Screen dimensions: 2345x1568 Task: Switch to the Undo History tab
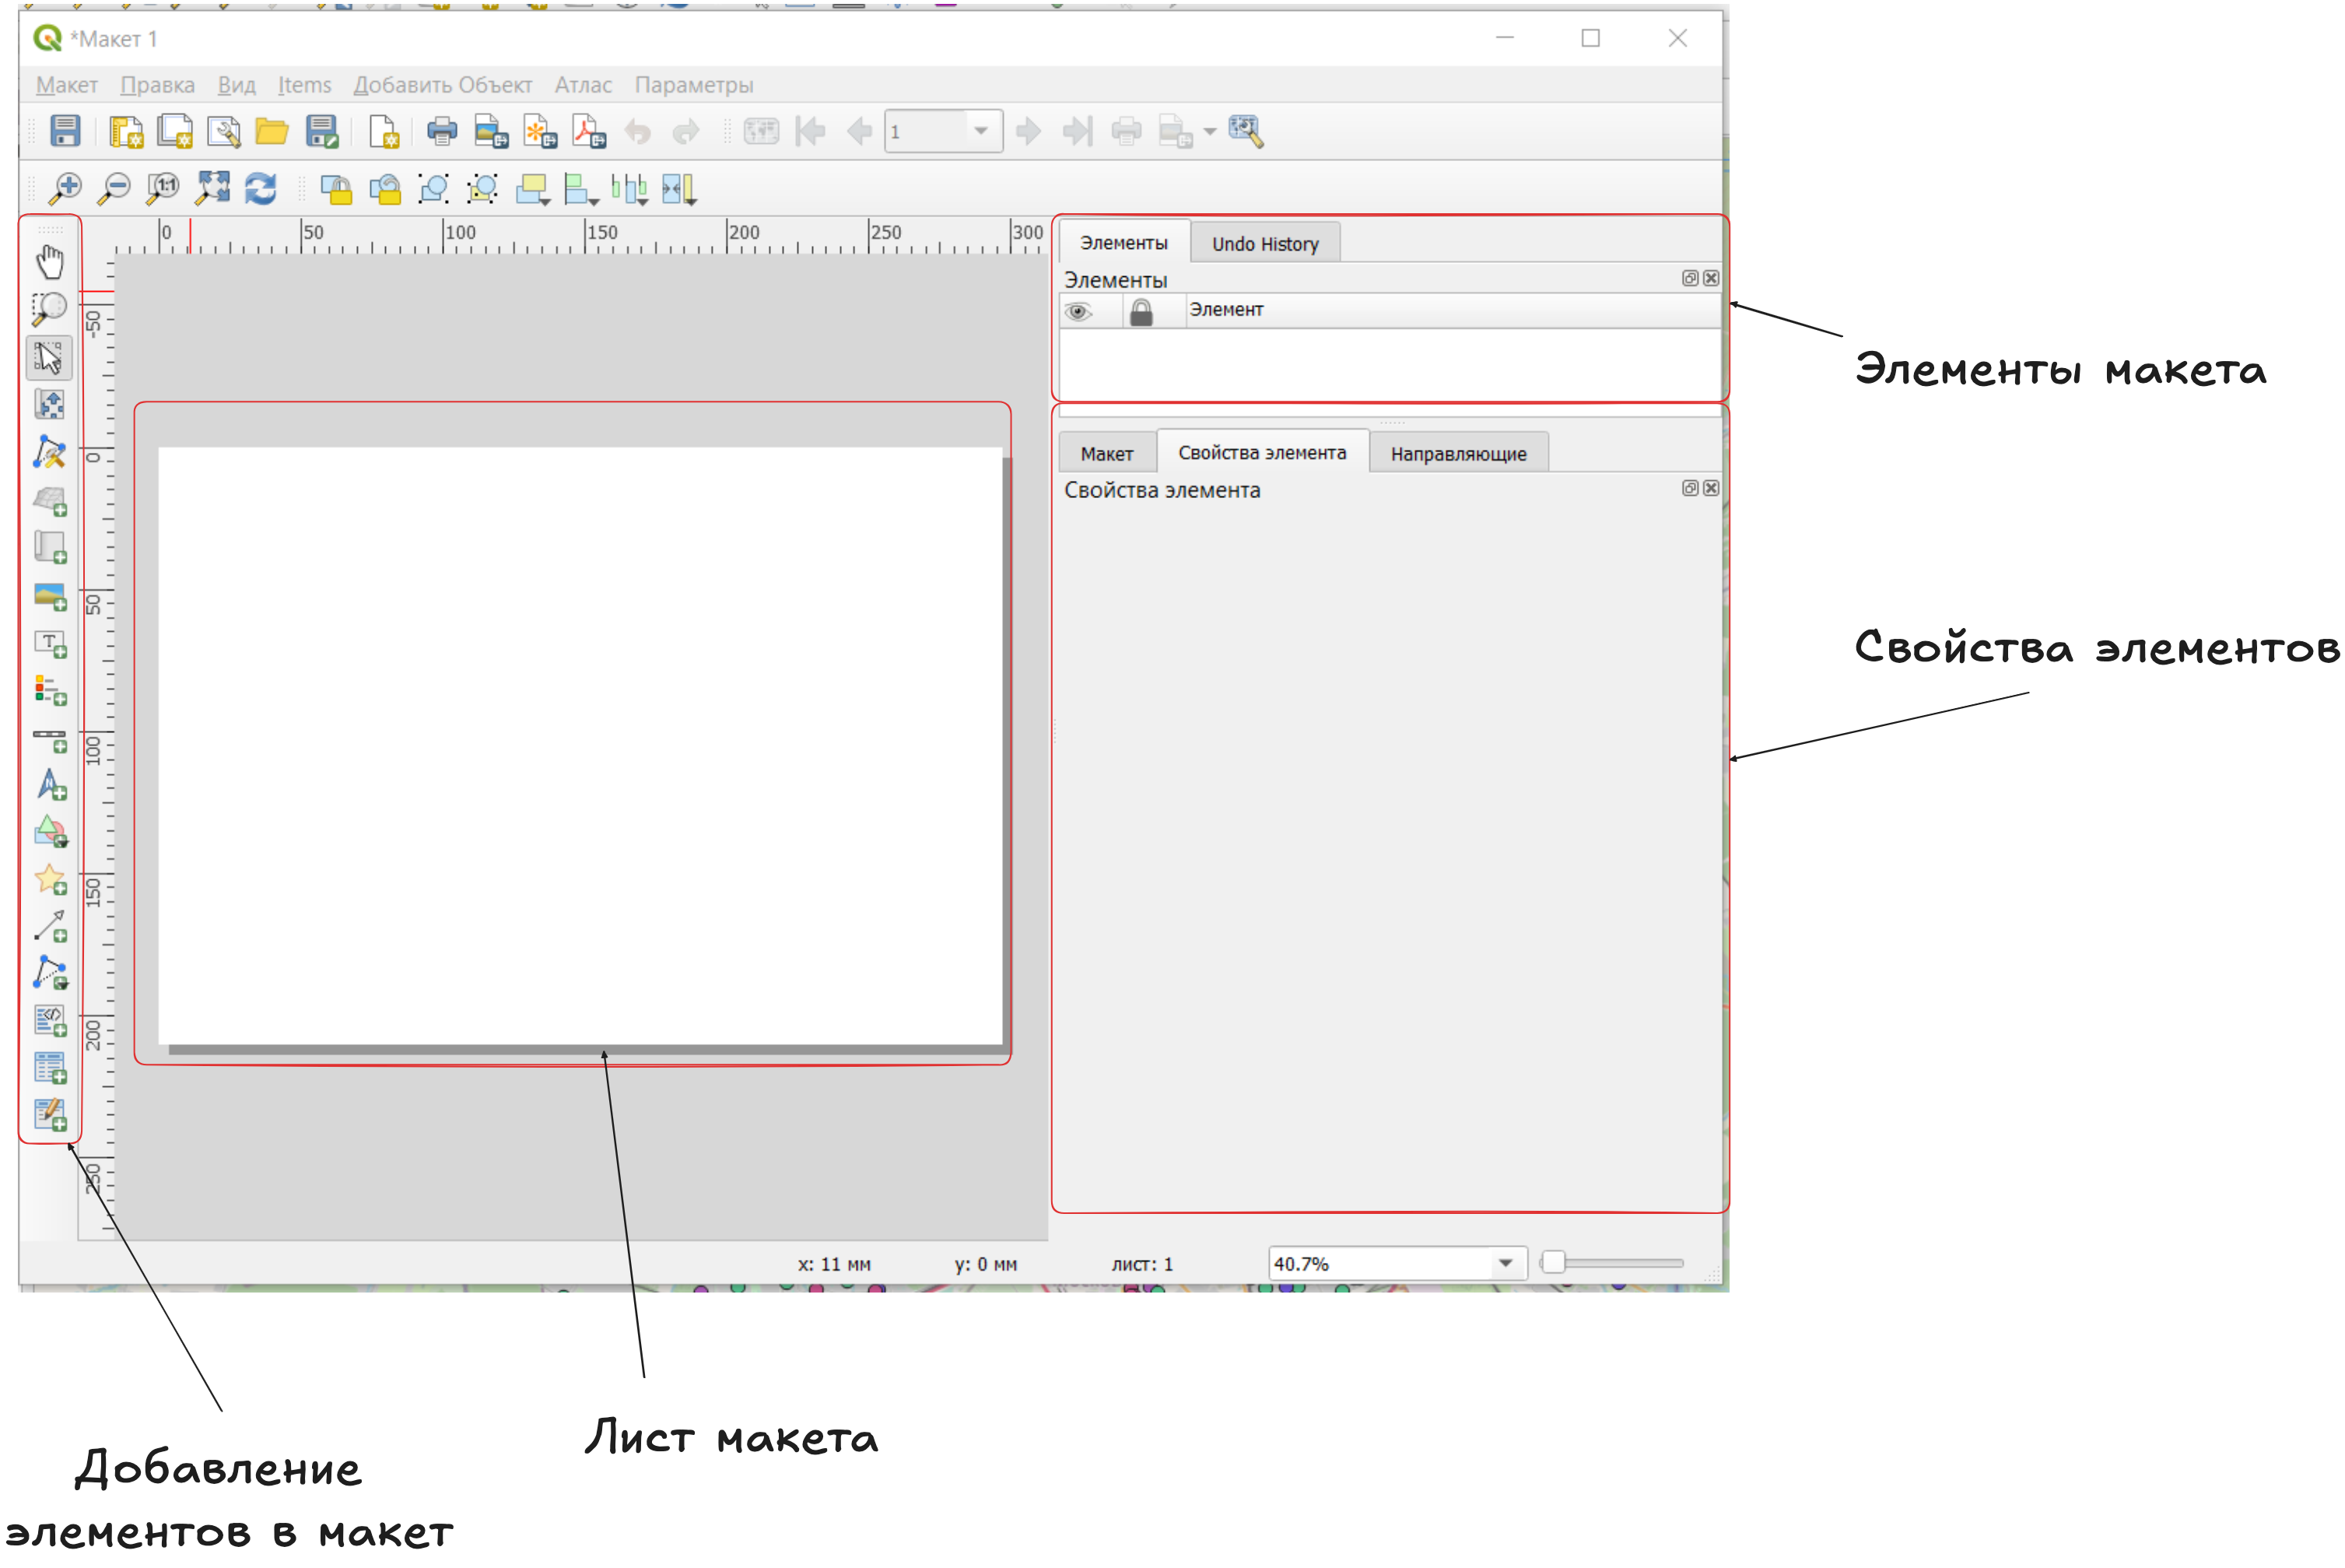click(x=1264, y=244)
